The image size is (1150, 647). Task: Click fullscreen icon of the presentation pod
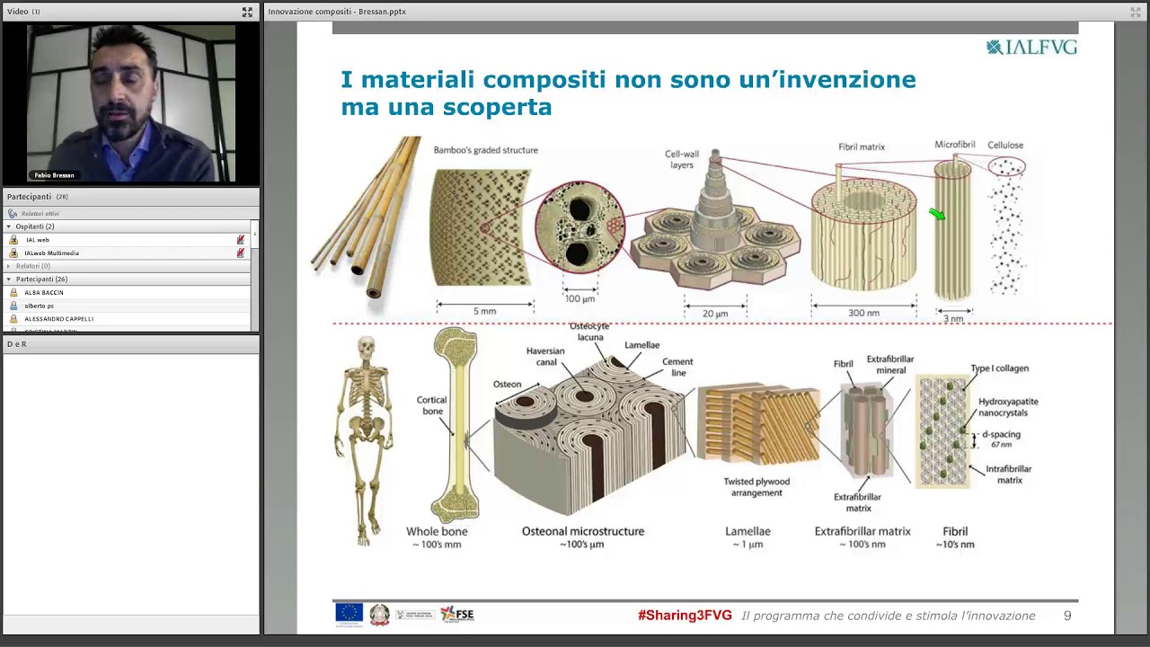pyautogui.click(x=1136, y=12)
